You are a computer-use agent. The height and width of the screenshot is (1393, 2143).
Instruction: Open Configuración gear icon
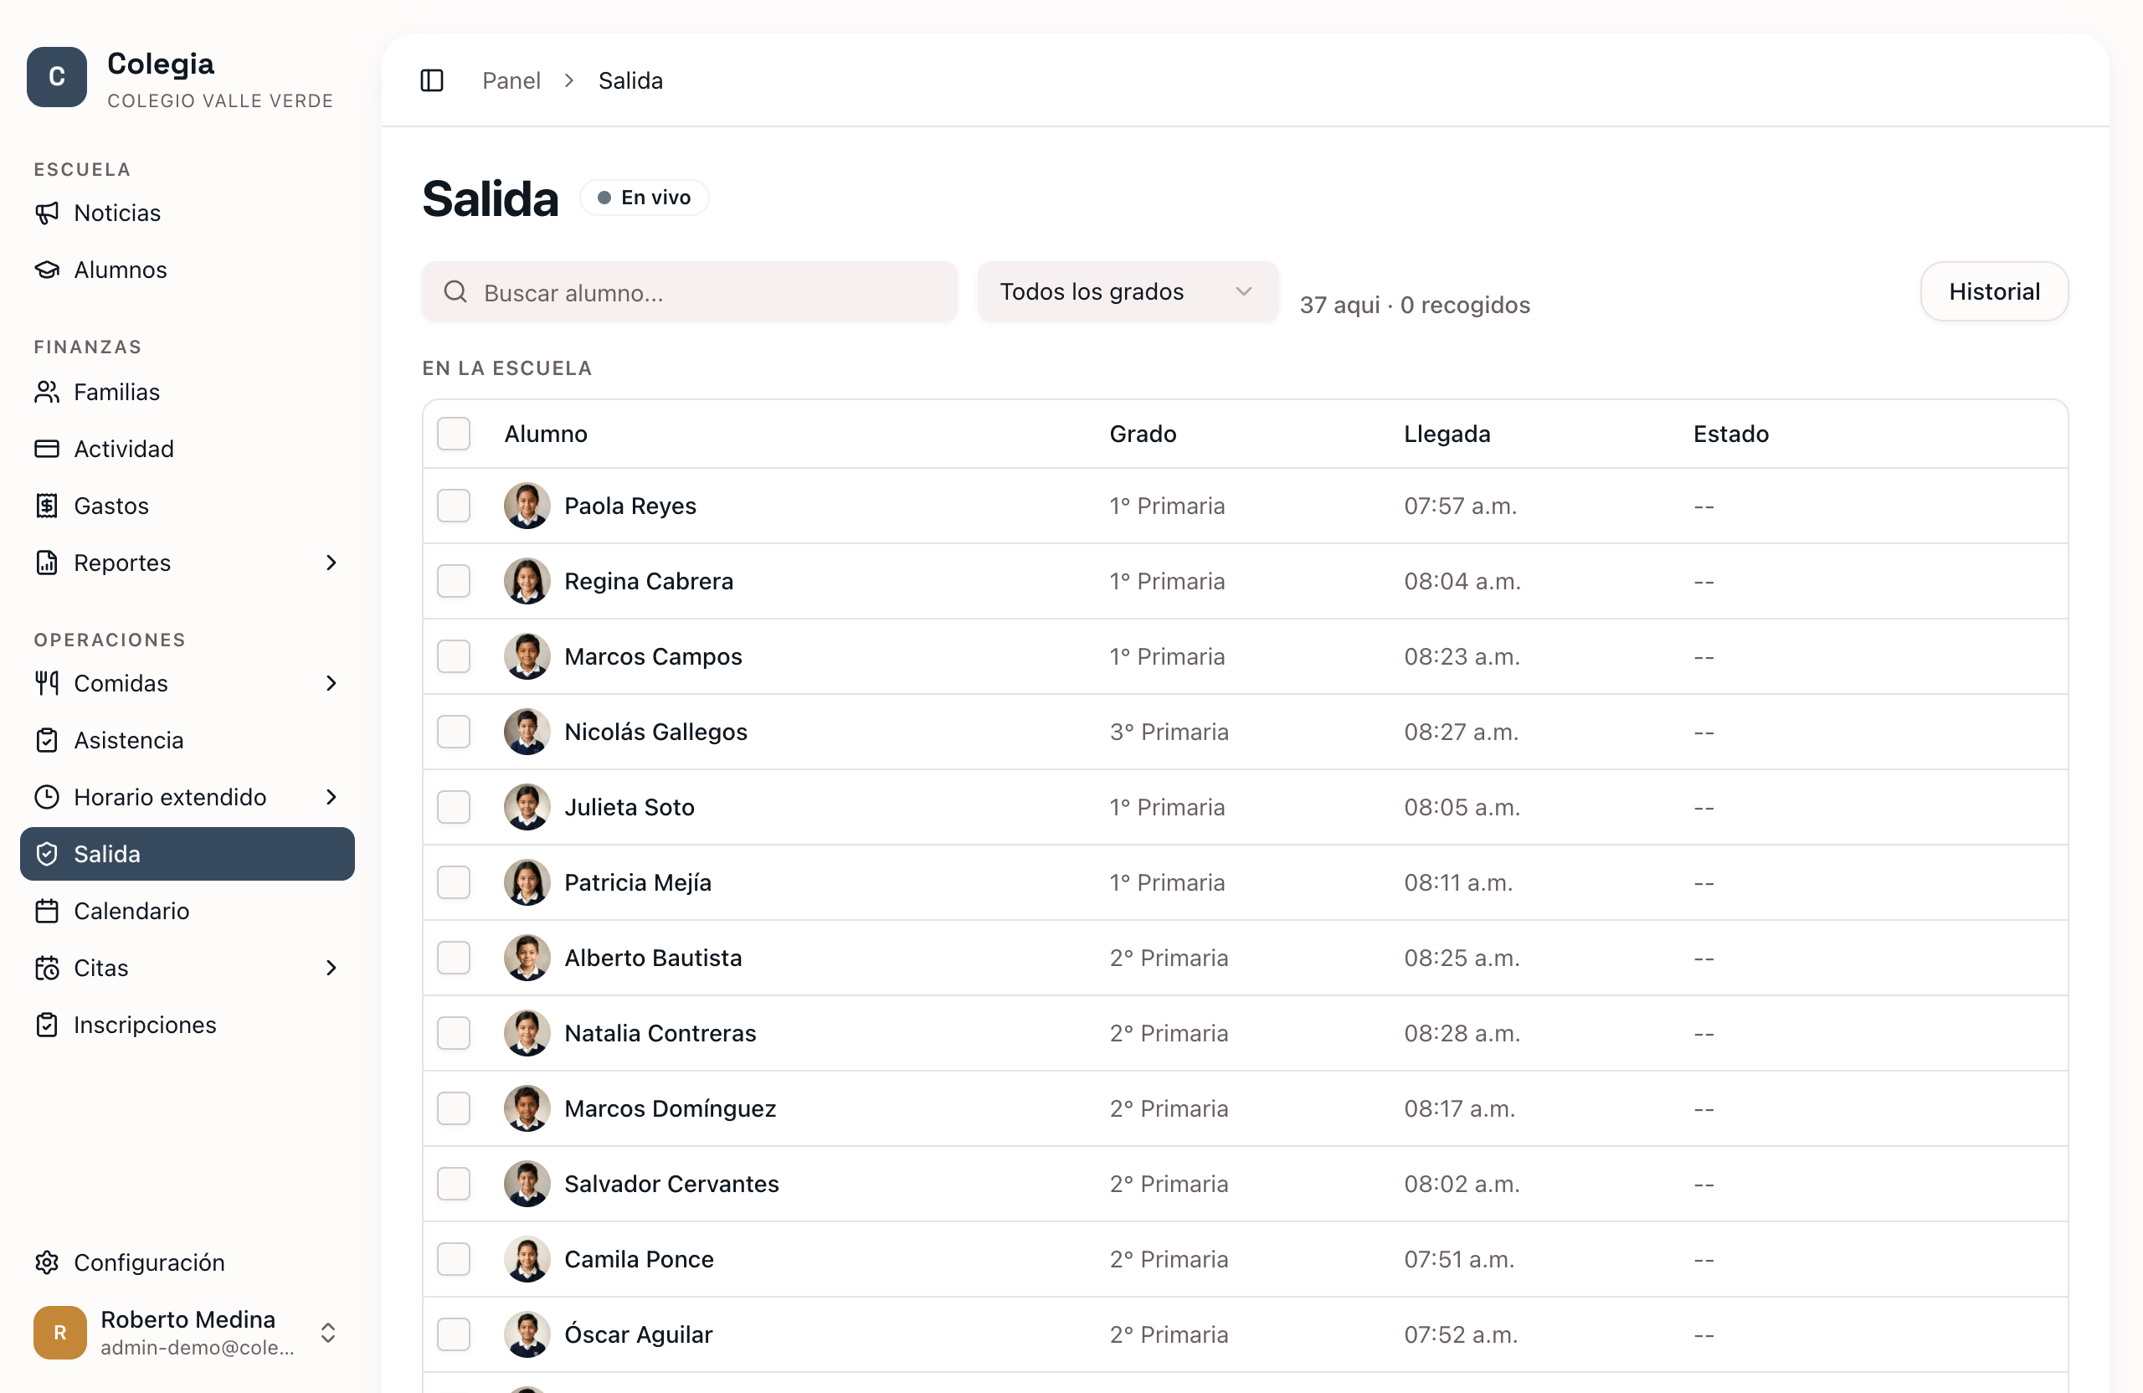(47, 1262)
